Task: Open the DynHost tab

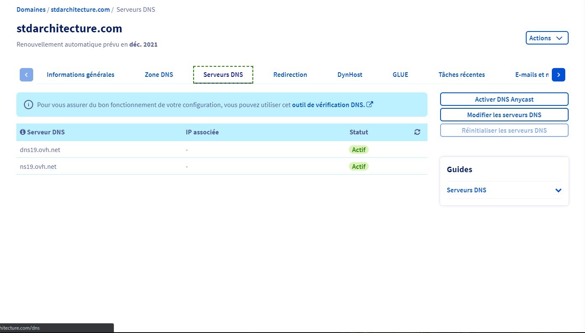Action: [349, 75]
